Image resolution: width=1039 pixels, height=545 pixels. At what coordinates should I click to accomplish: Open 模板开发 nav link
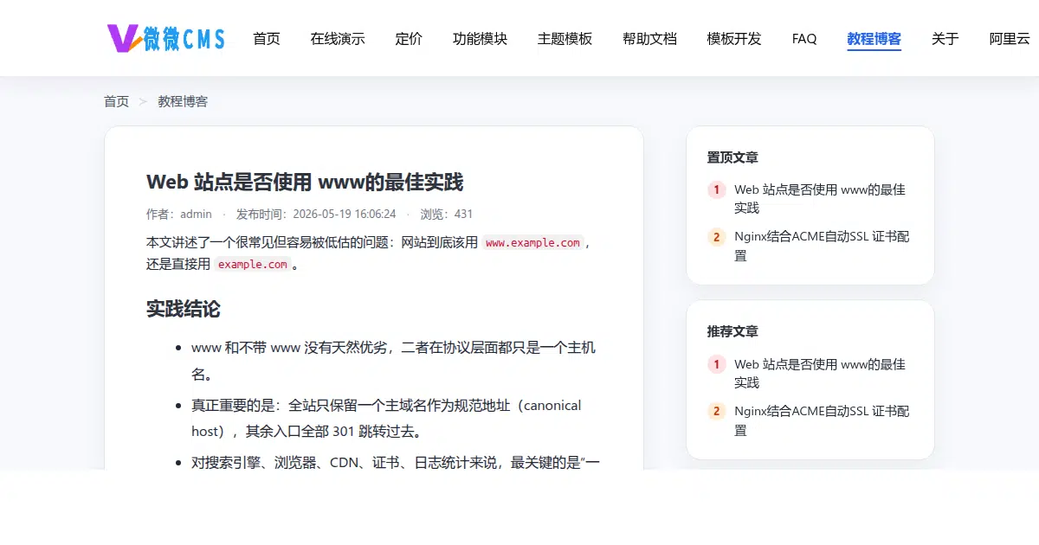(x=734, y=39)
